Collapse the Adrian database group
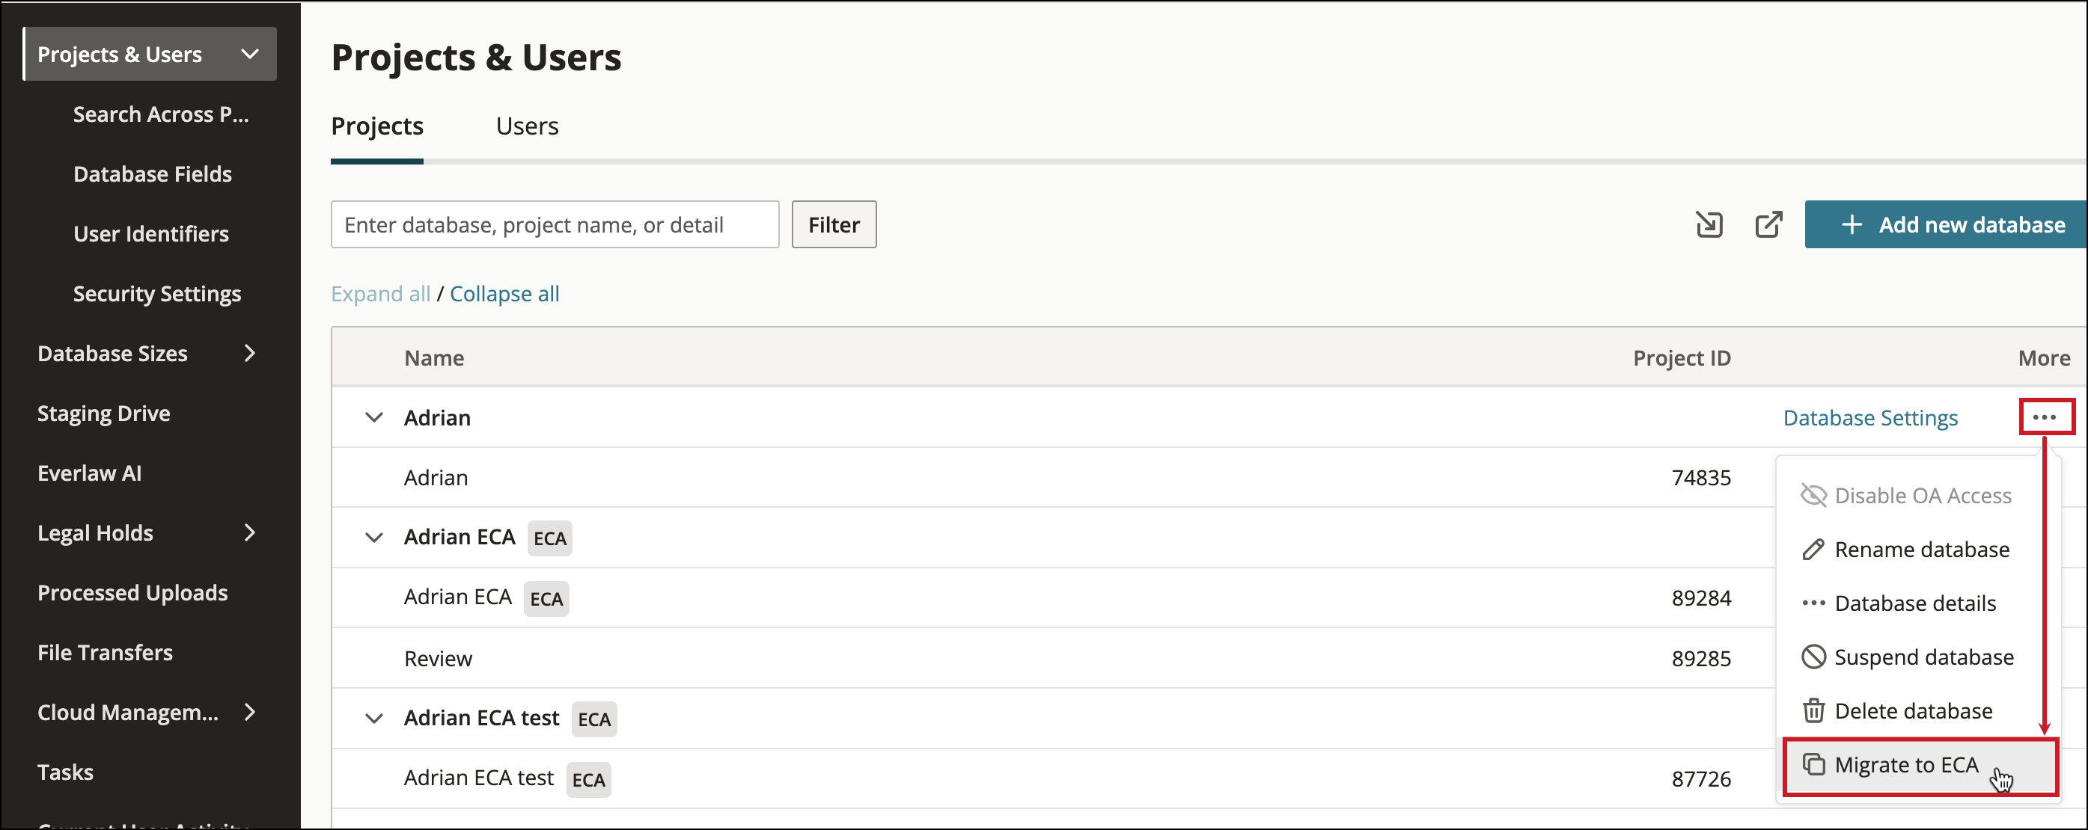Screen dimensions: 2088x830 point(373,417)
